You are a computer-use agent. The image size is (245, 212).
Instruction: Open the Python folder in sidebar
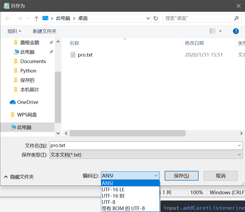[x=28, y=71]
